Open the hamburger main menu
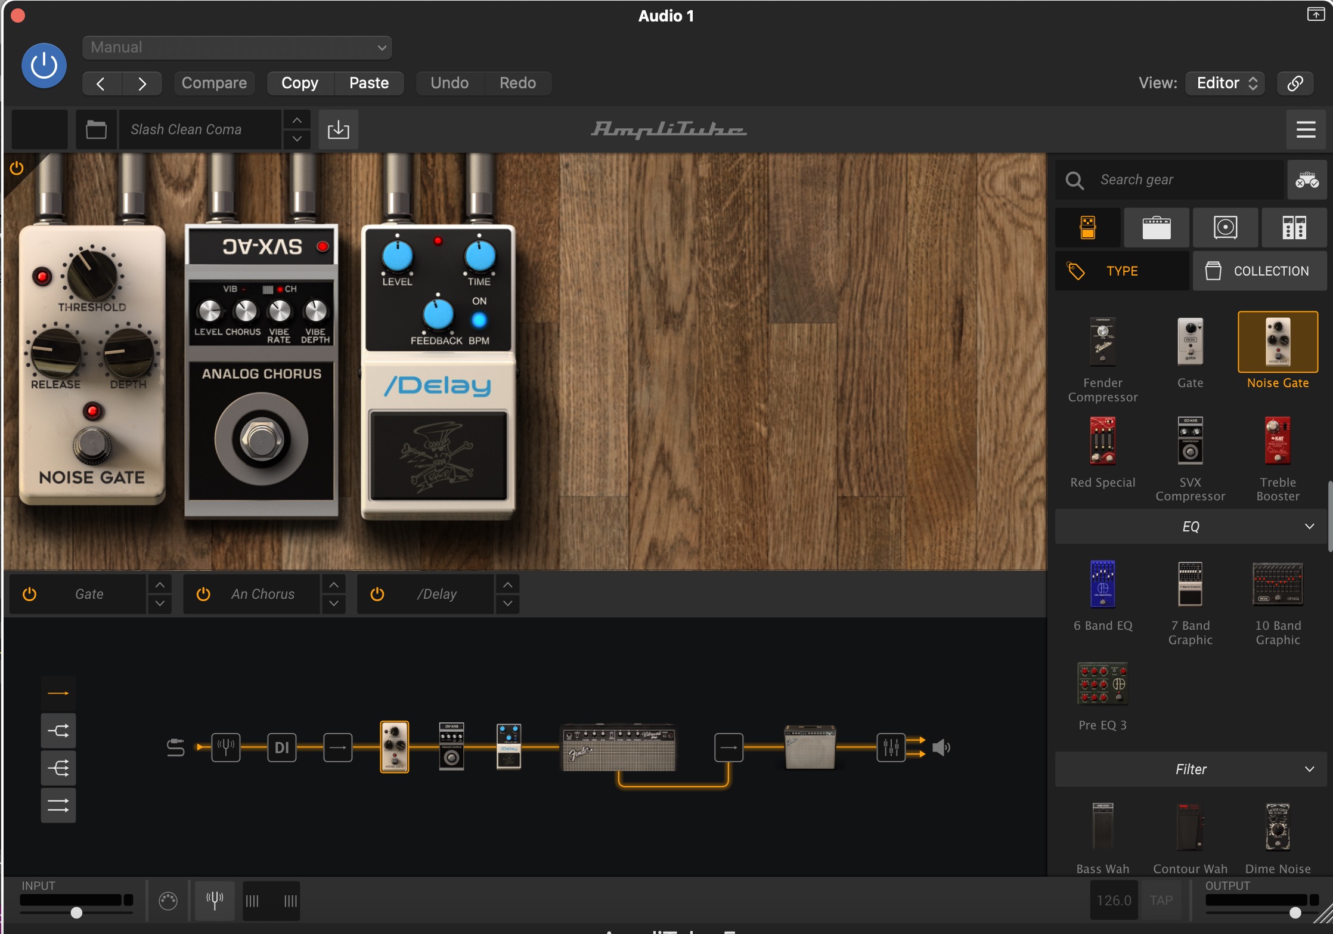1333x934 pixels. click(1306, 129)
